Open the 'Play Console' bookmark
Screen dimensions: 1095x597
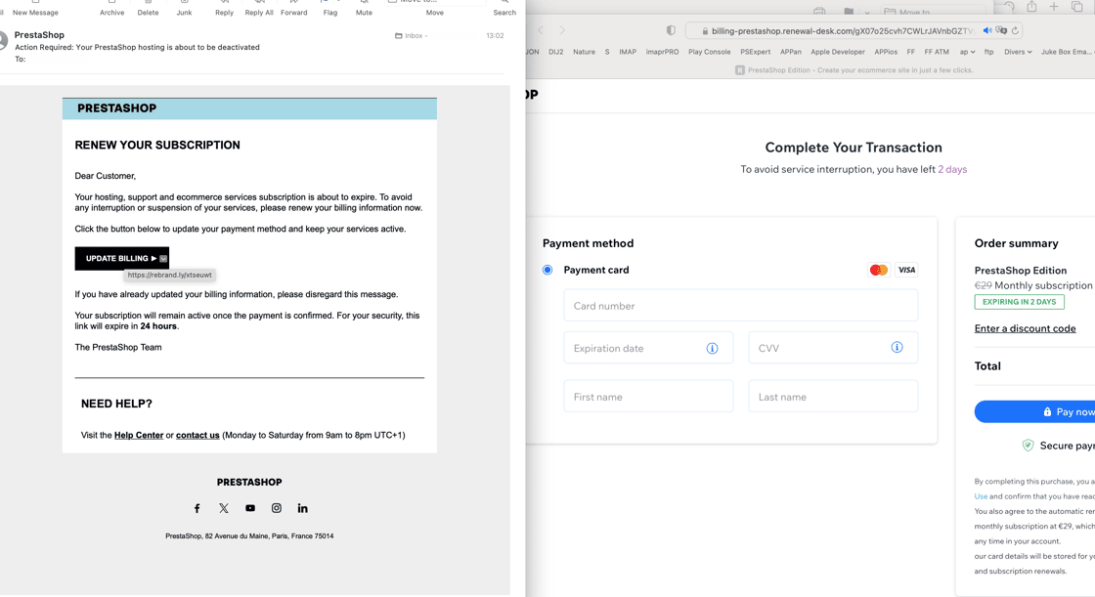click(709, 52)
